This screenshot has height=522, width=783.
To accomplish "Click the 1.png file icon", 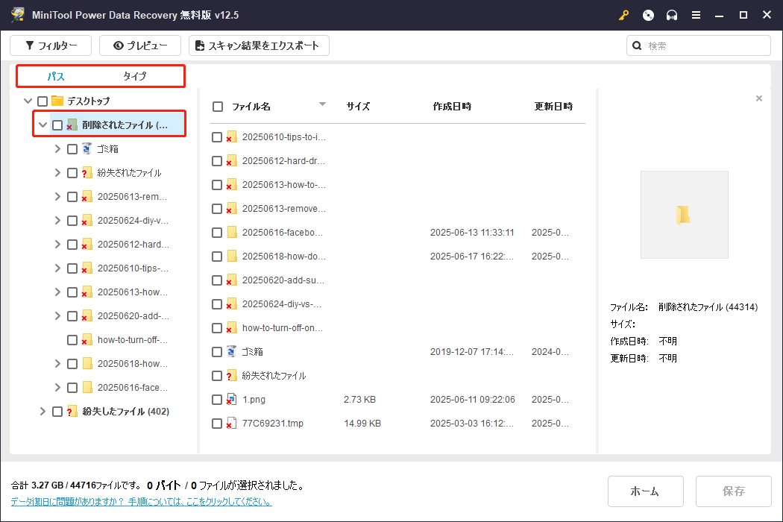I will point(231,399).
